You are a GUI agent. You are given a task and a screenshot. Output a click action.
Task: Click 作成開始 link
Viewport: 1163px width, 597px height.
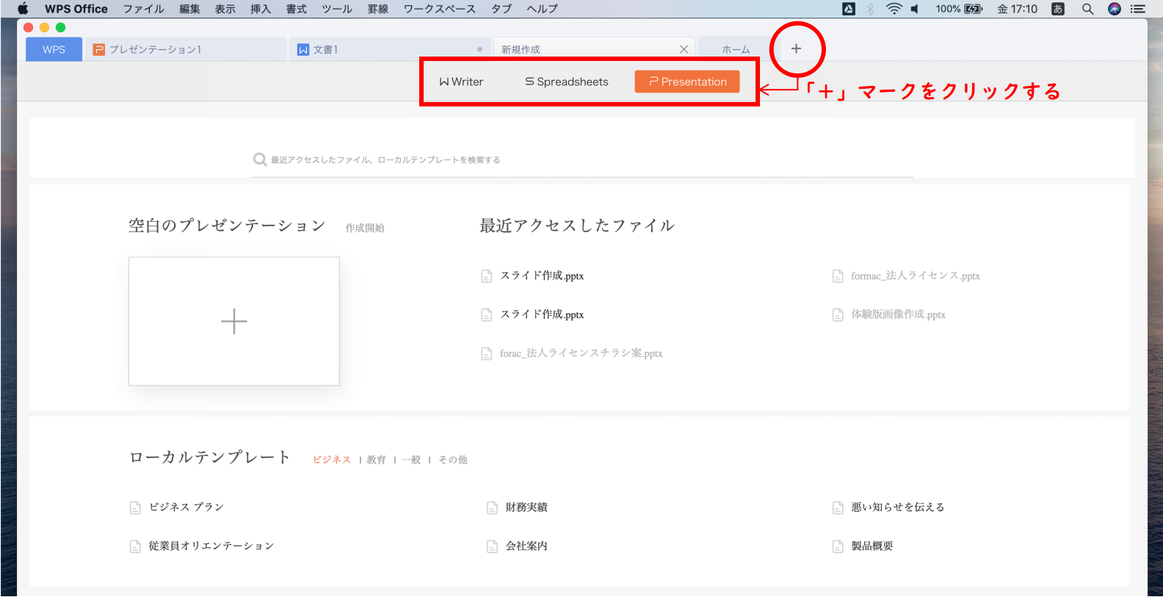(365, 228)
